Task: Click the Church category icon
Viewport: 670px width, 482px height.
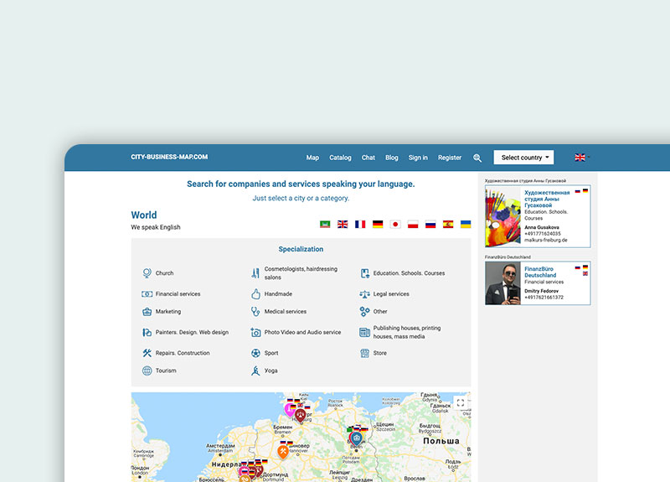Action: [x=147, y=273]
